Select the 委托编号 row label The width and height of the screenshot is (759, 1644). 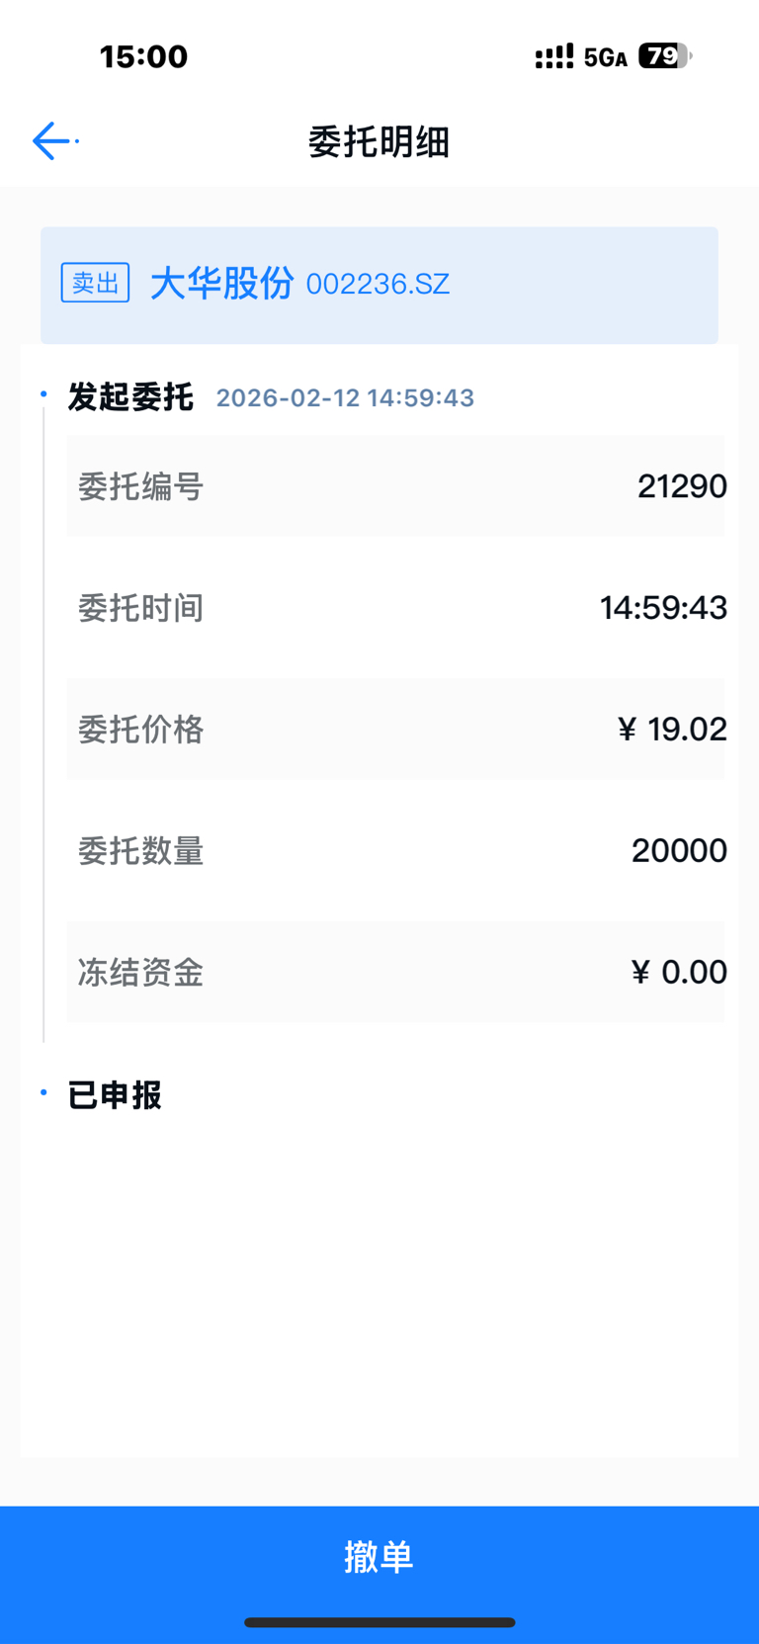[140, 486]
